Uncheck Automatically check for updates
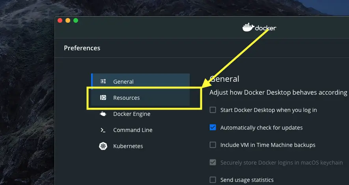Viewport: 349px width, 185px height. pyautogui.click(x=213, y=127)
